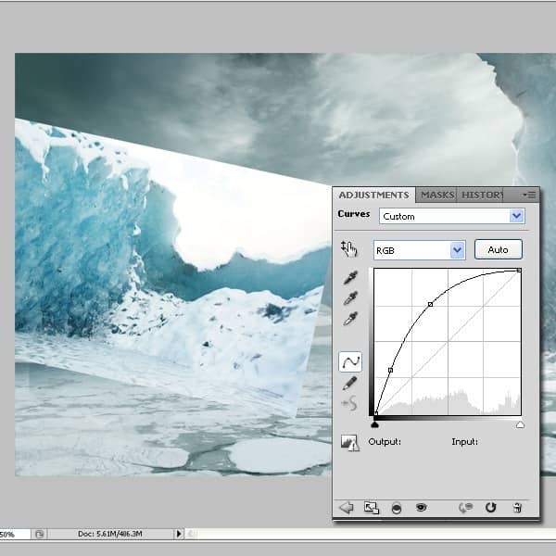Pick the black point eyedropper
The width and height of the screenshot is (556, 556).
350,278
